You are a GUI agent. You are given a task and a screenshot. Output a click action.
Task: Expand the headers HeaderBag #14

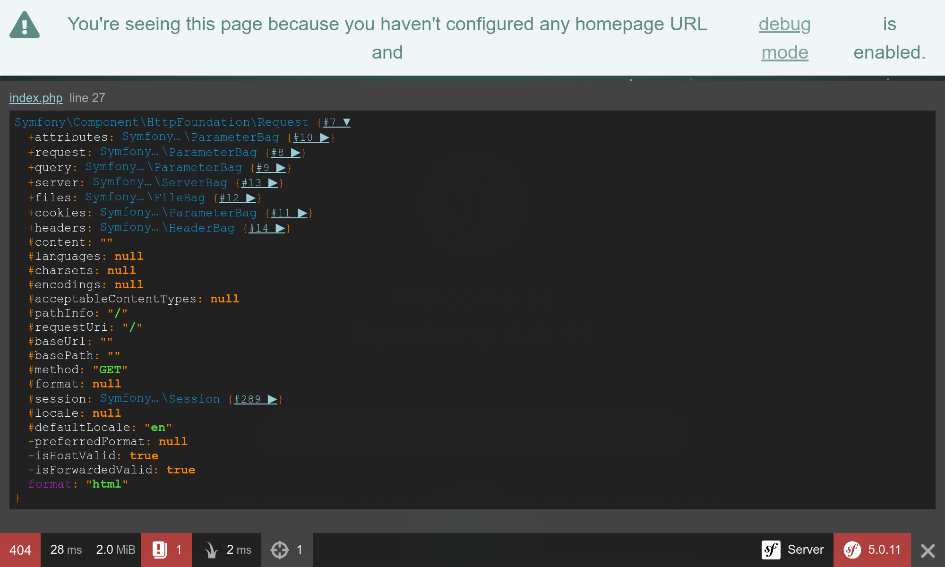click(x=267, y=228)
